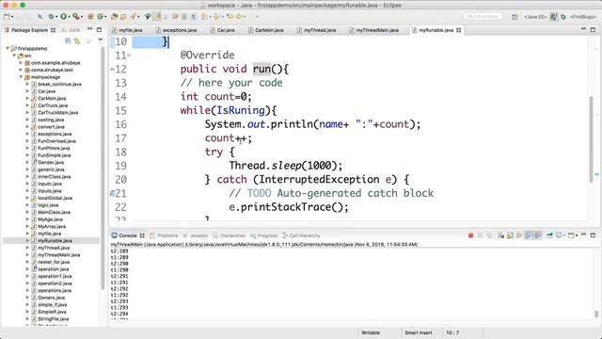Click the Toggle Mark Occurrences highlighted icon

(x=157, y=17)
